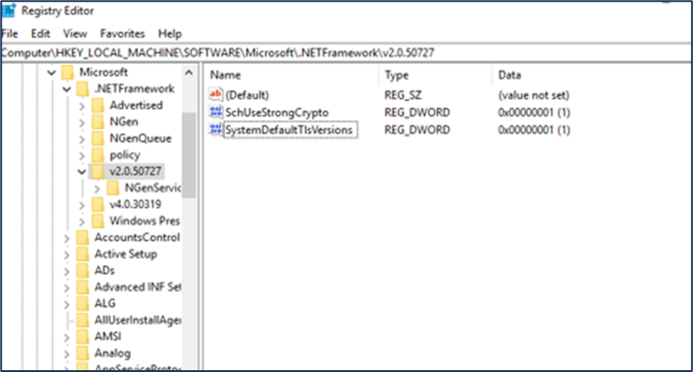The width and height of the screenshot is (693, 372).
Task: Expand the AccountsControl key
Action: click(x=67, y=238)
